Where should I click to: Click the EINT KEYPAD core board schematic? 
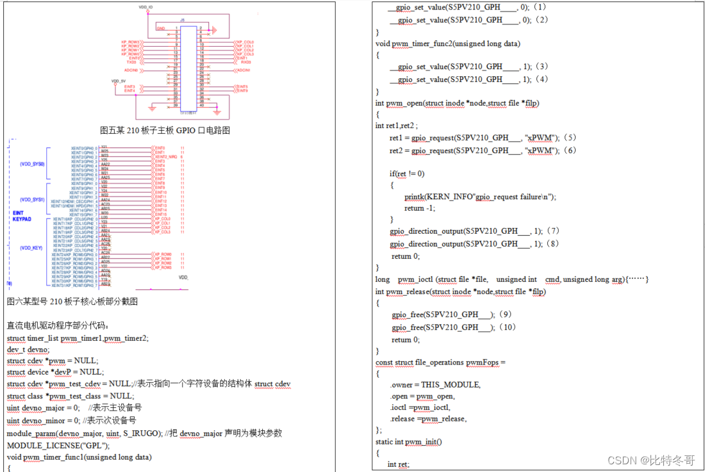(x=98, y=215)
